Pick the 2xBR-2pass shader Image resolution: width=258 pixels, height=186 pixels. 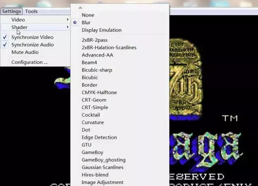click(95, 40)
